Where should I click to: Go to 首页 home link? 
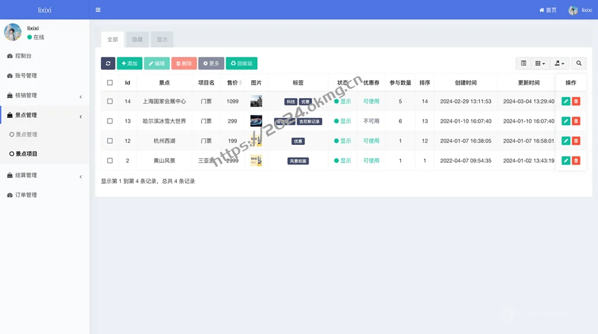548,10
